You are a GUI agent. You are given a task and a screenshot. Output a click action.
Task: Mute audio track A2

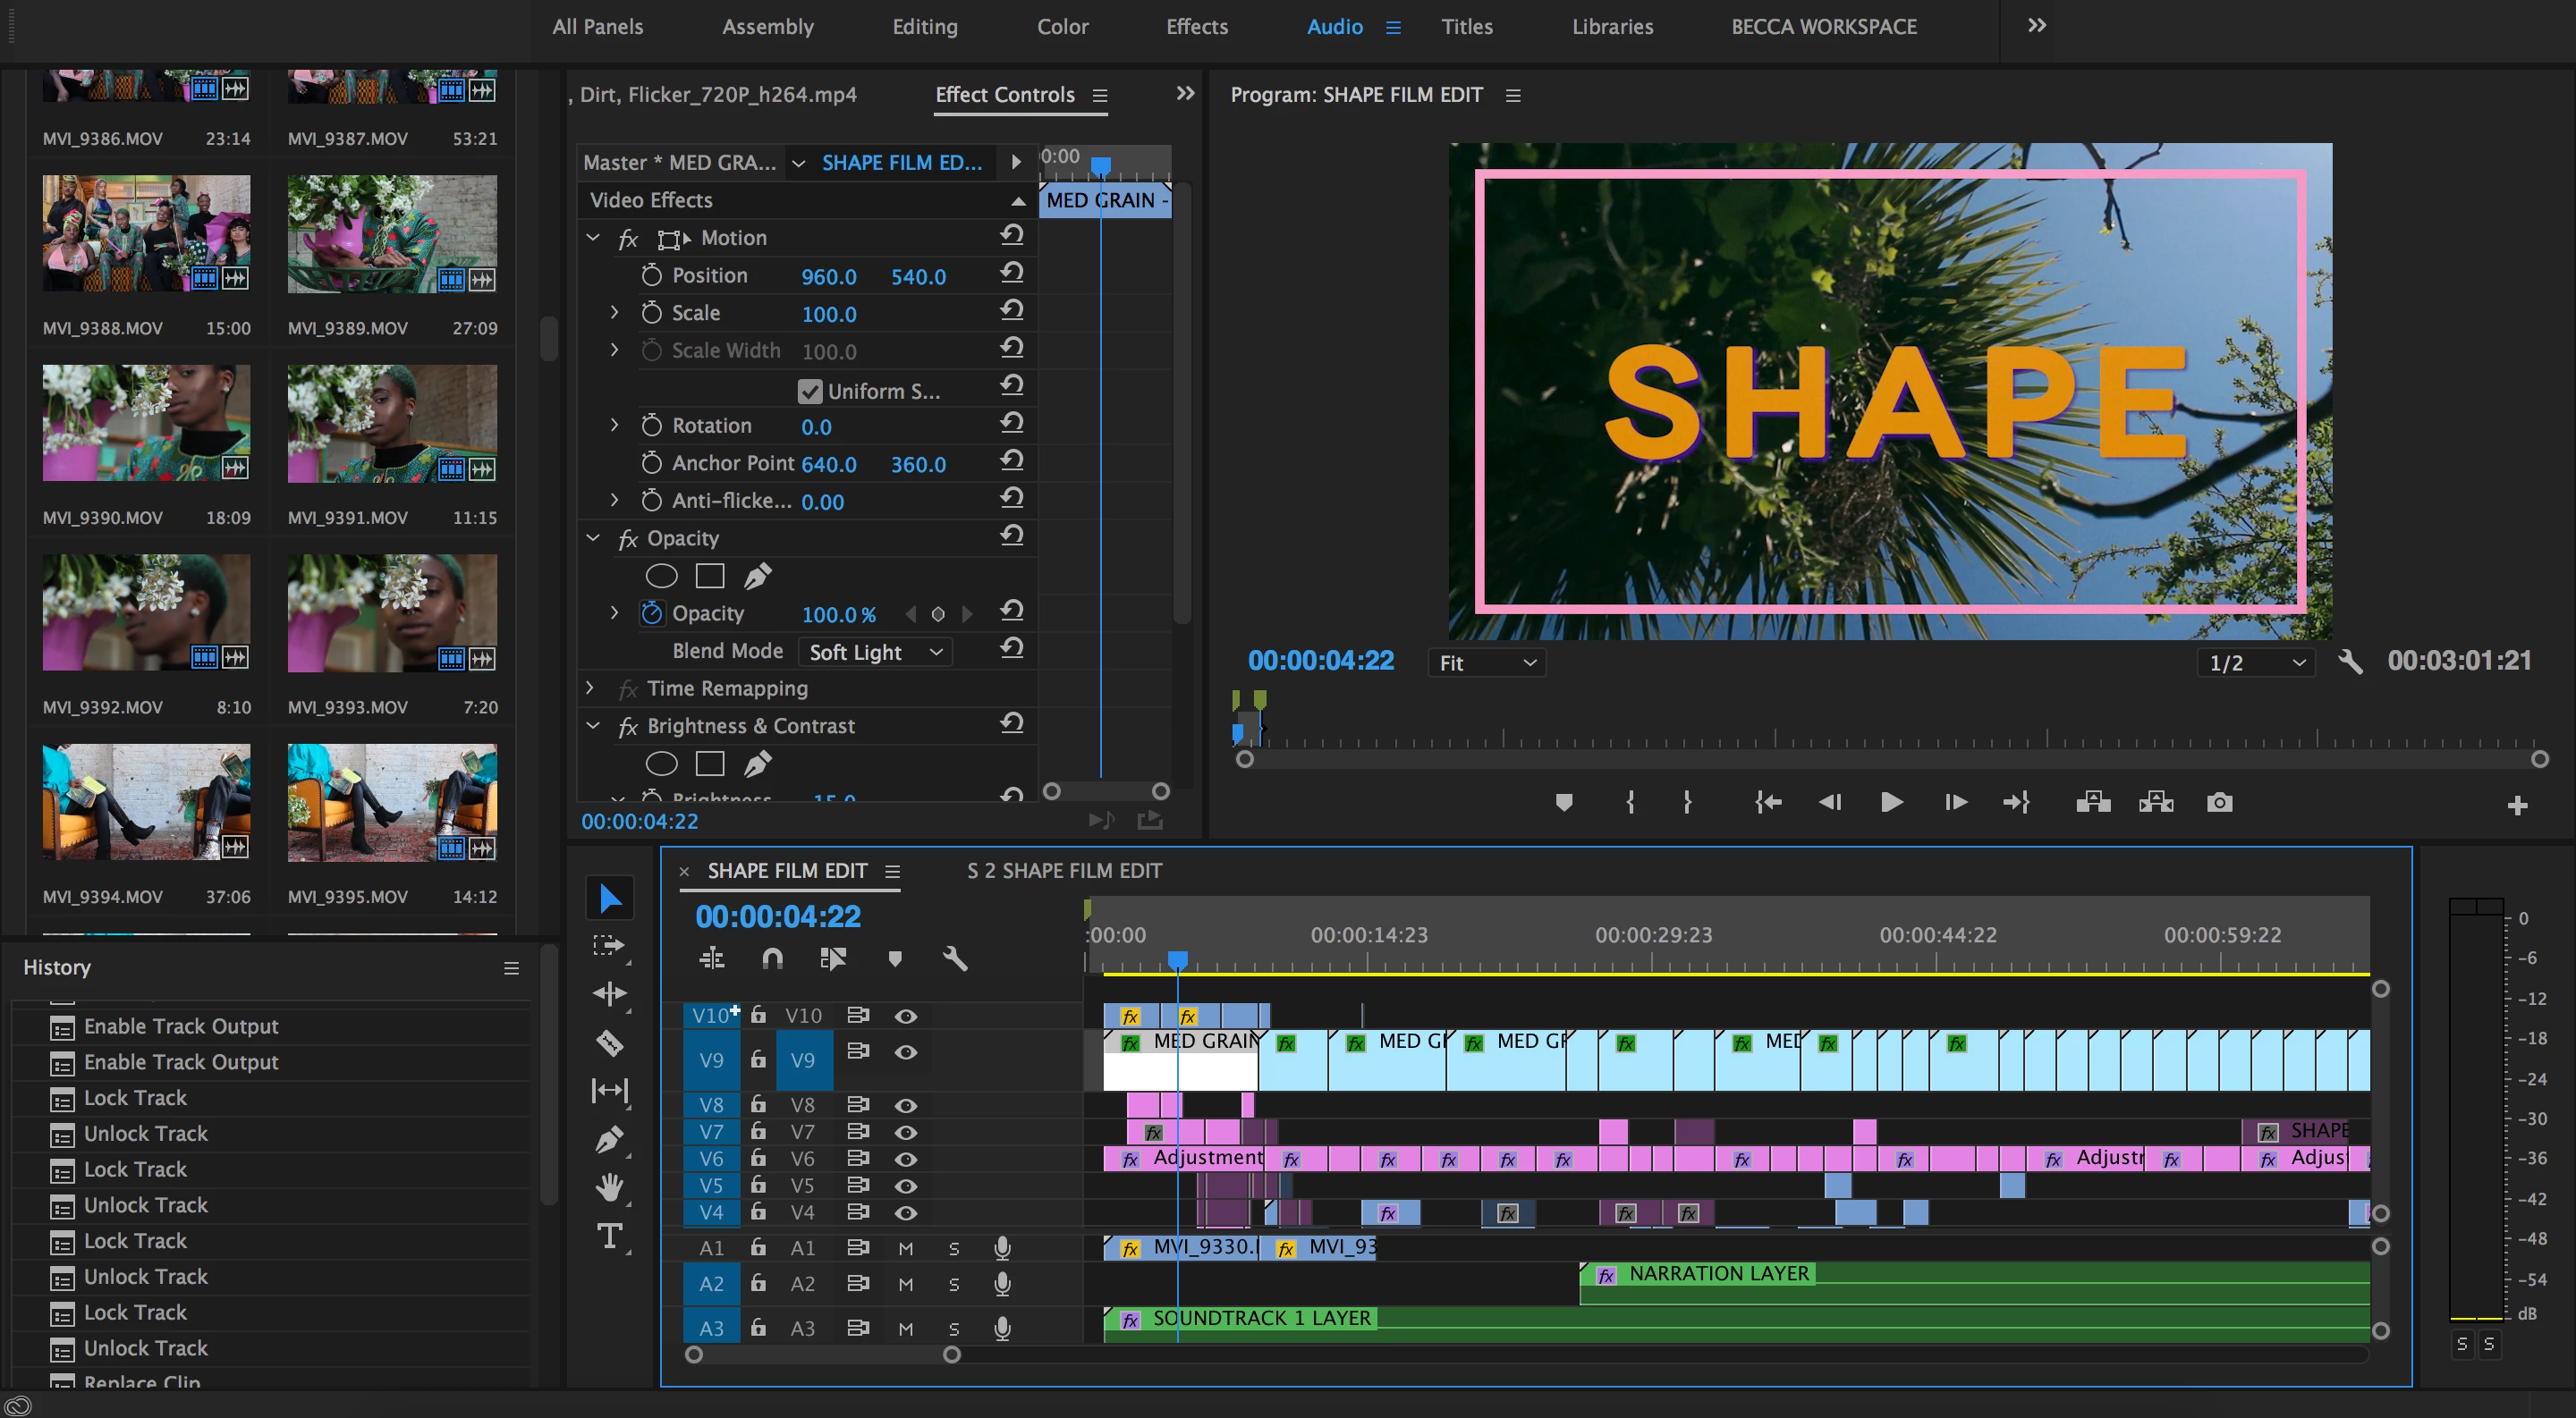pos(905,1284)
